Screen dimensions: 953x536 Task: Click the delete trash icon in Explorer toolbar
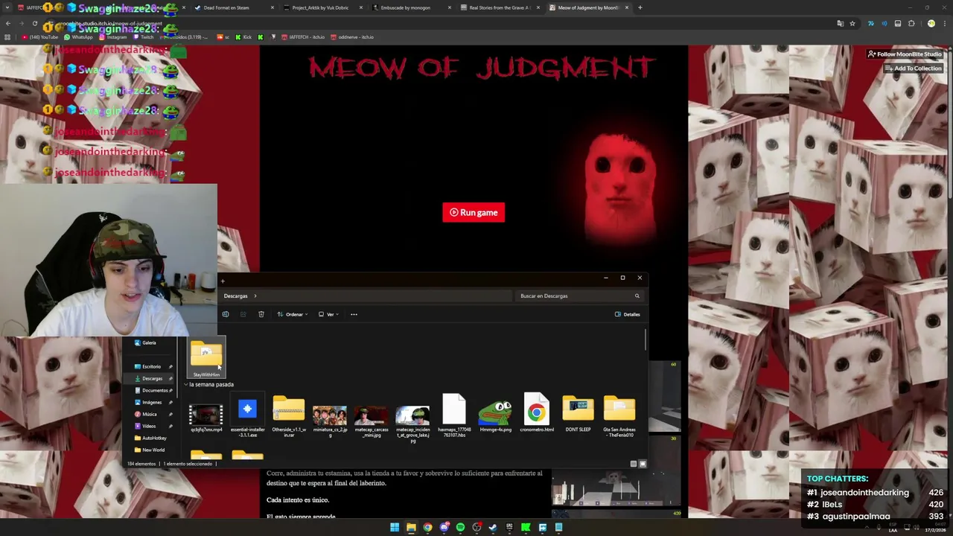tap(261, 314)
